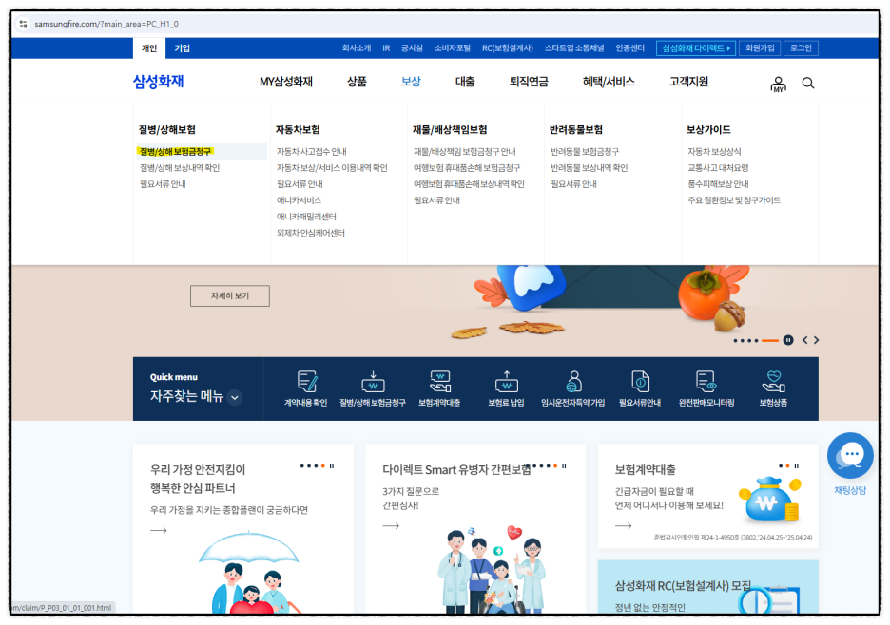Screen dimensions: 890x625
Task: Open the 대출 menu
Action: point(465,82)
